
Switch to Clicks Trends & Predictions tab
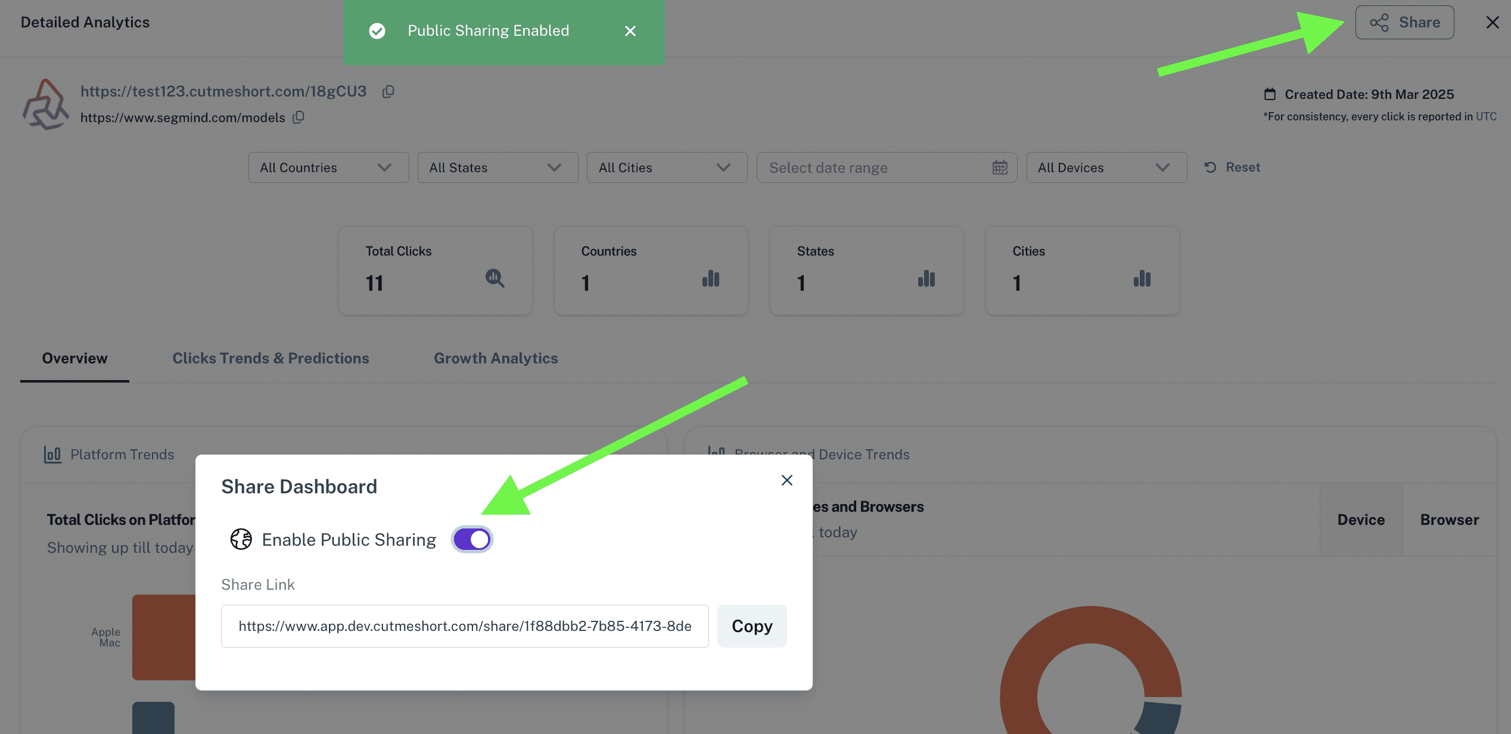tap(271, 358)
